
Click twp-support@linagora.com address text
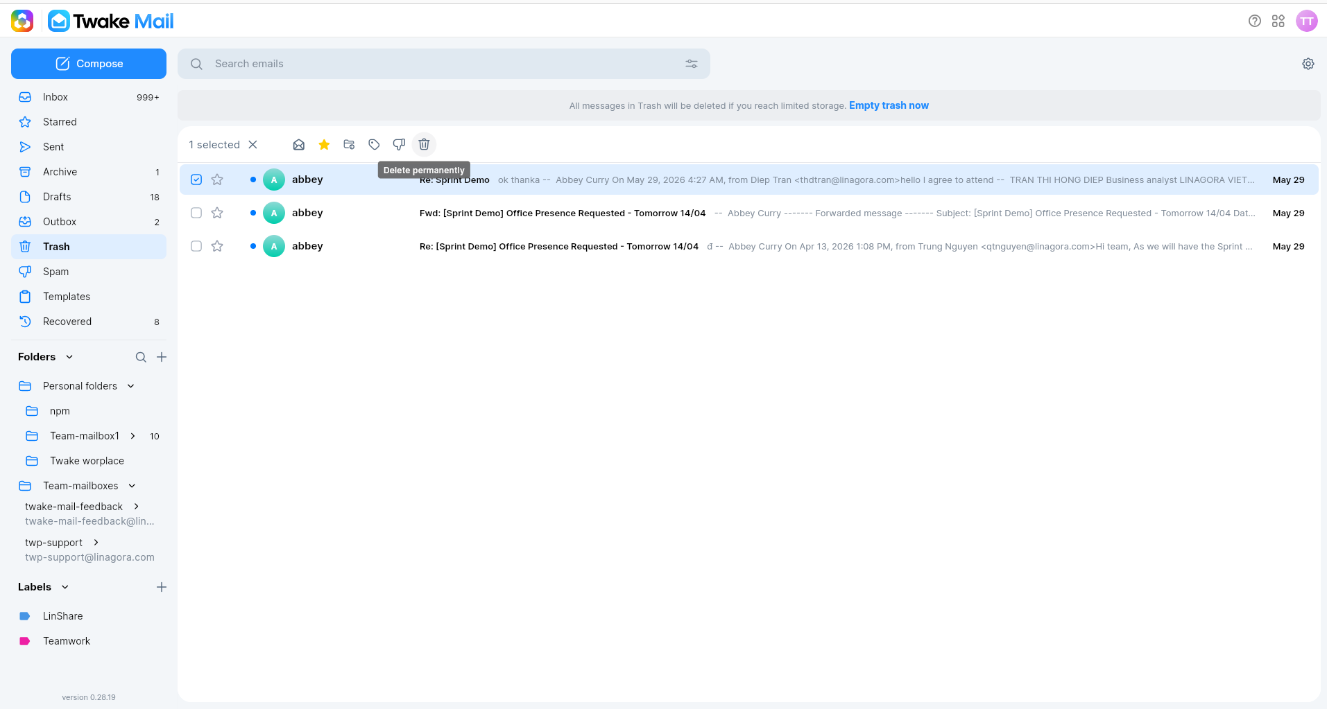[89, 557]
